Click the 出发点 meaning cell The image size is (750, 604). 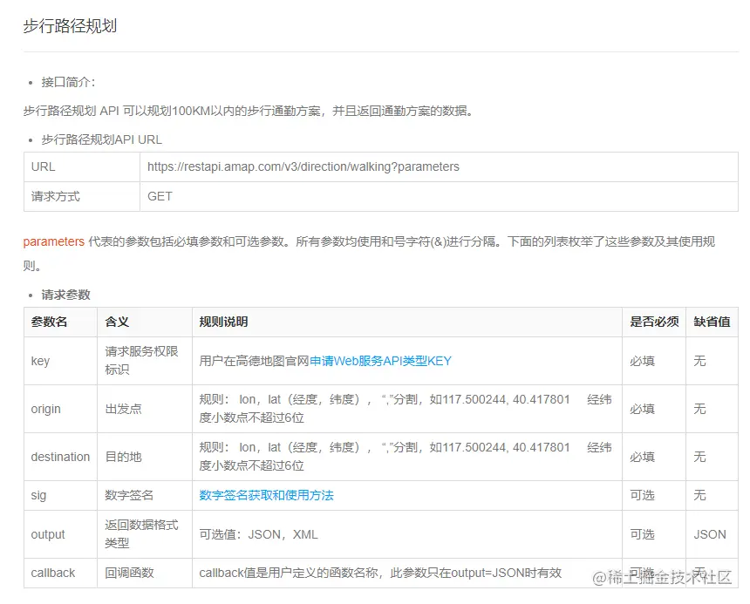145,409
